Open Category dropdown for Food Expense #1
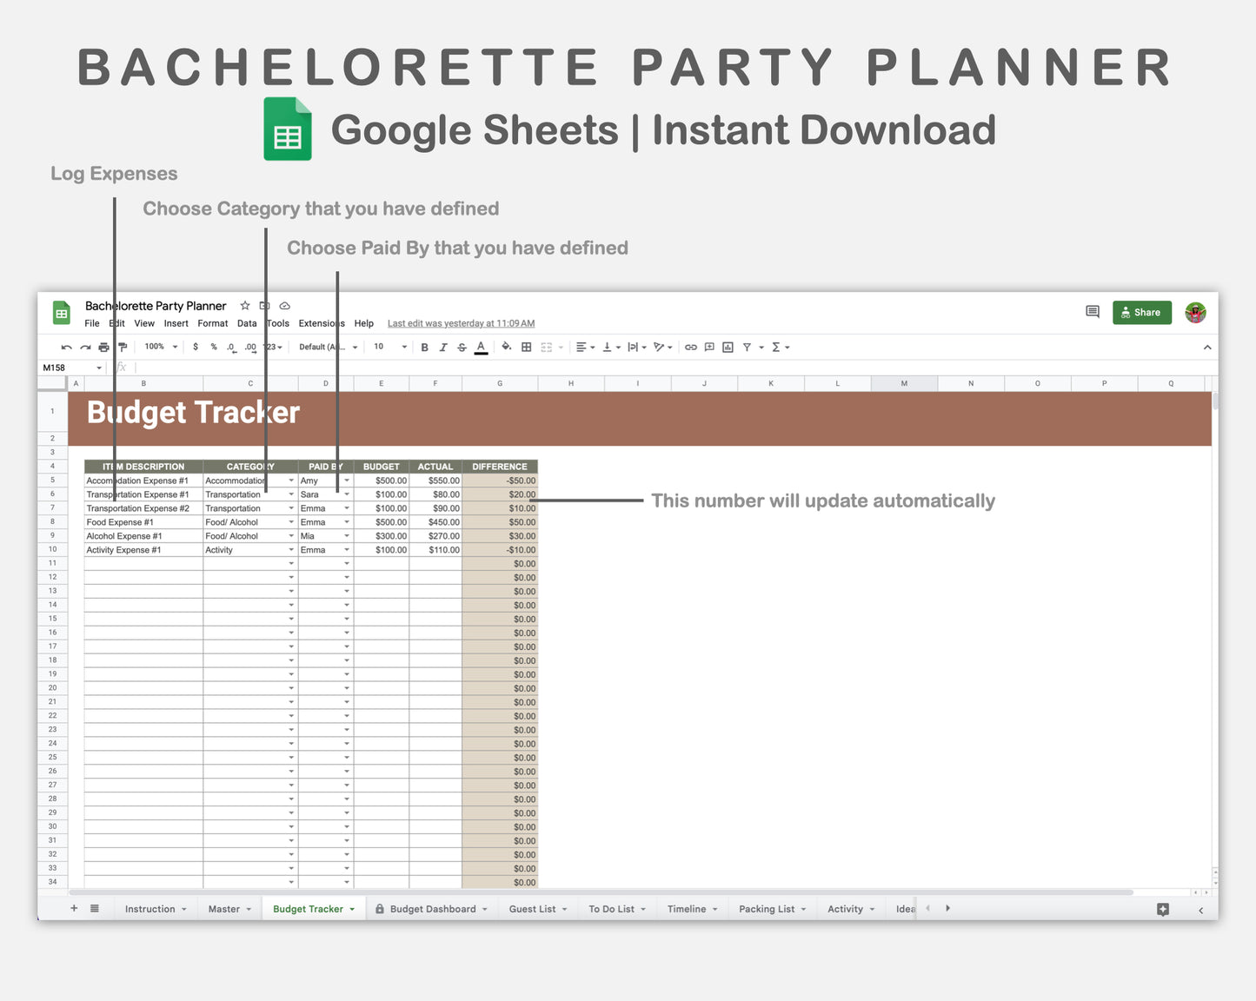The image size is (1256, 1001). pos(290,521)
